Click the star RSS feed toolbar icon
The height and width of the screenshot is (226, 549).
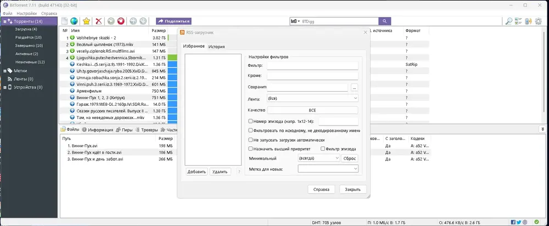87,21
